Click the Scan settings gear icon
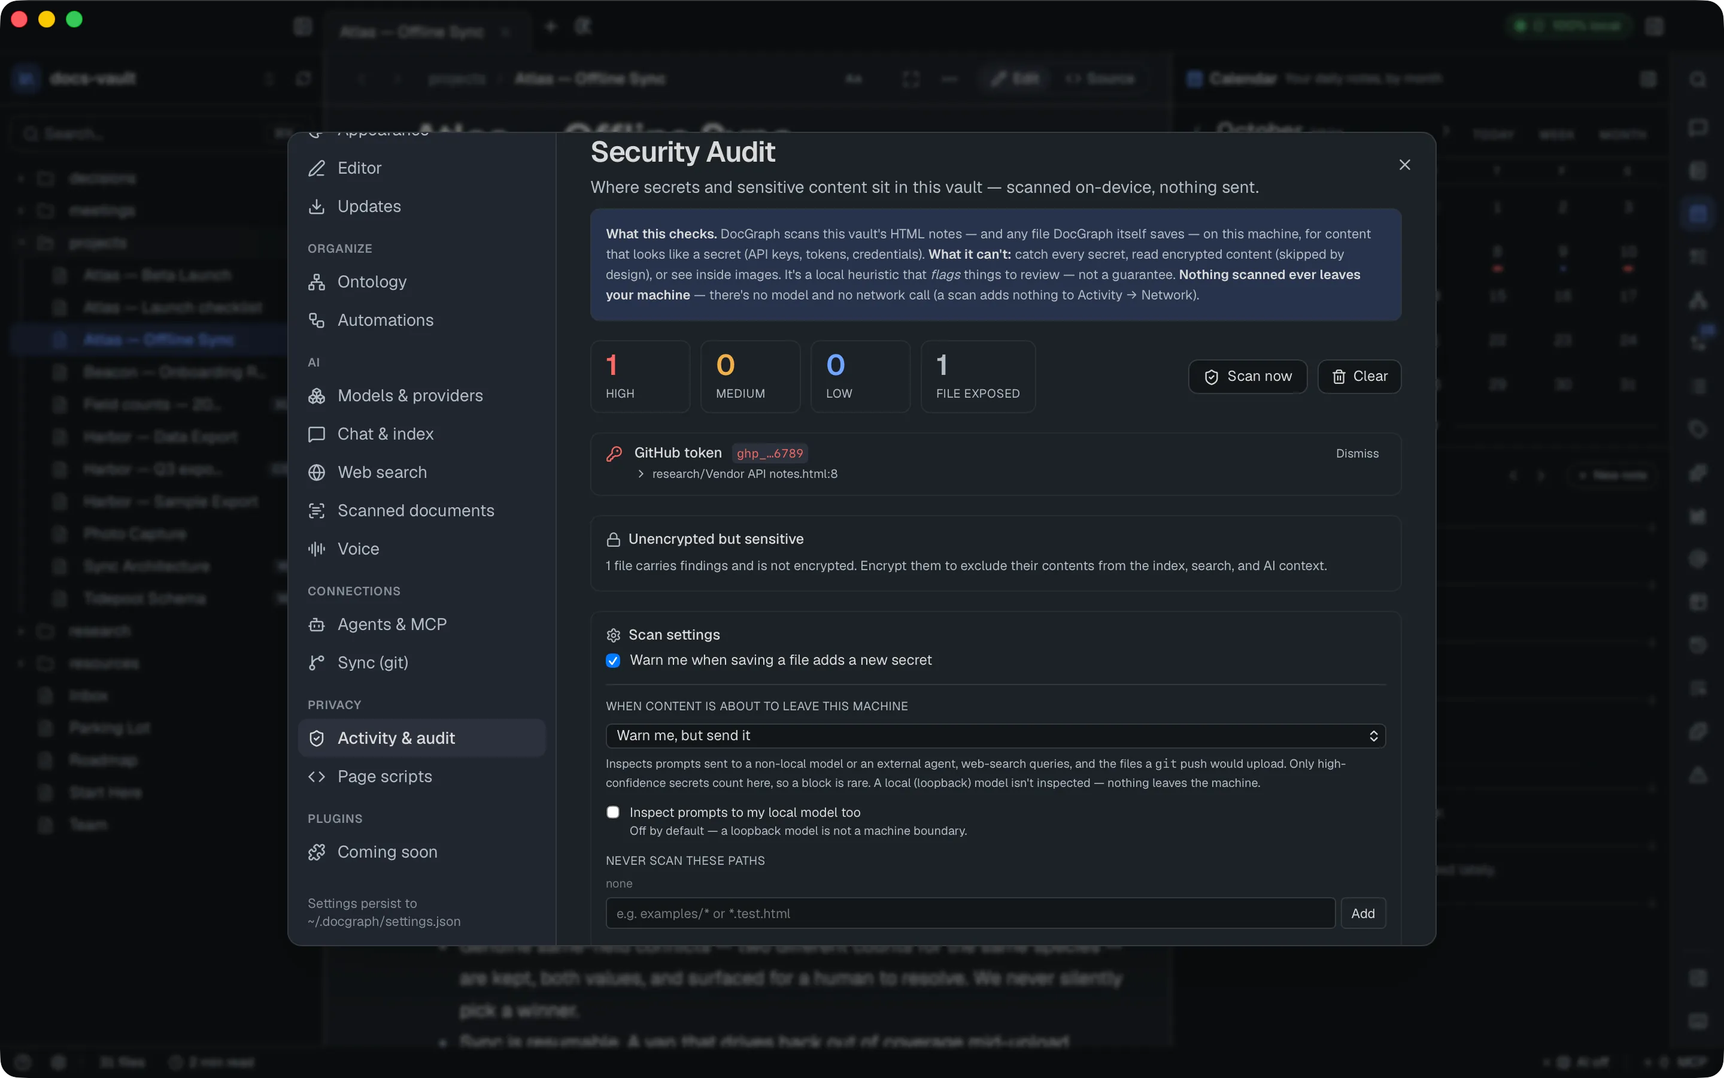The height and width of the screenshot is (1078, 1724). (612, 635)
